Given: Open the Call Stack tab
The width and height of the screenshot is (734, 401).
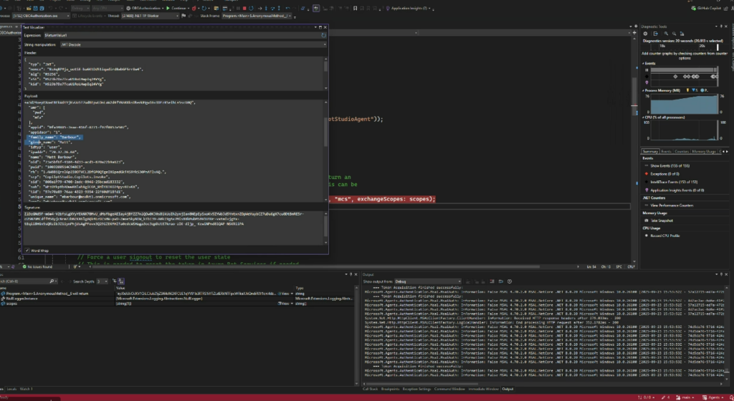Looking at the screenshot, I should [370, 389].
